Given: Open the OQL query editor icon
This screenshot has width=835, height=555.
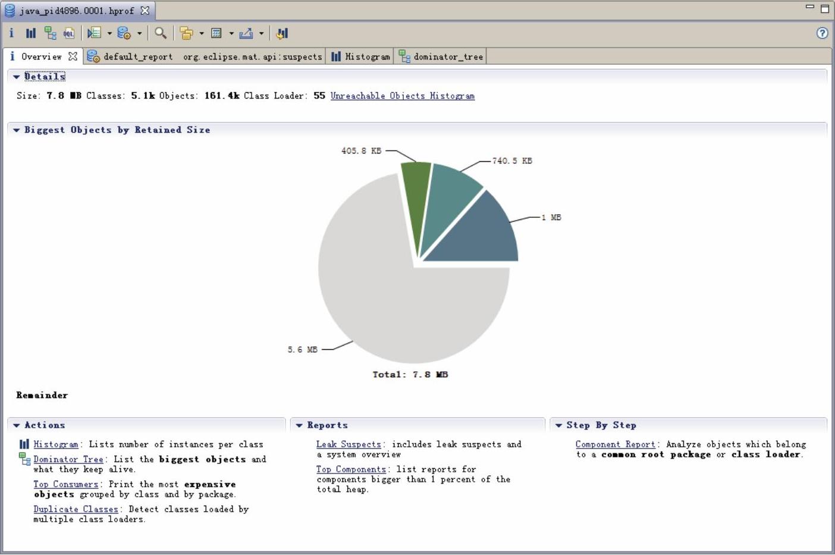Looking at the screenshot, I should point(69,33).
